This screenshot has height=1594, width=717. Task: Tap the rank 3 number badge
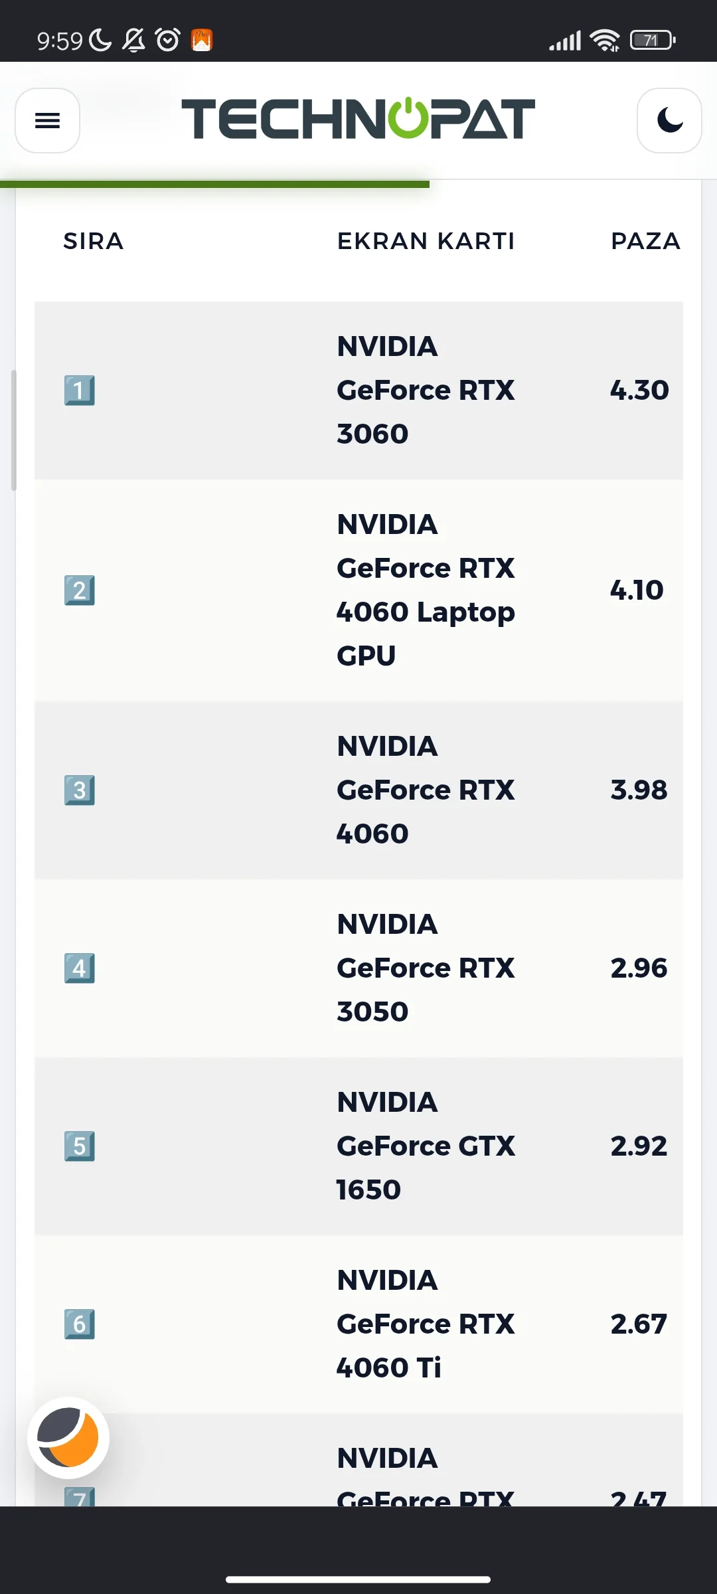pyautogui.click(x=80, y=790)
